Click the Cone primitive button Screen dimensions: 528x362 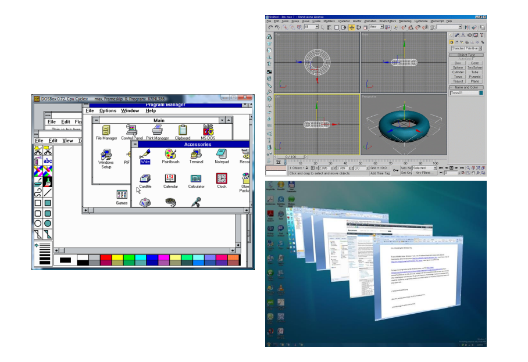475,63
